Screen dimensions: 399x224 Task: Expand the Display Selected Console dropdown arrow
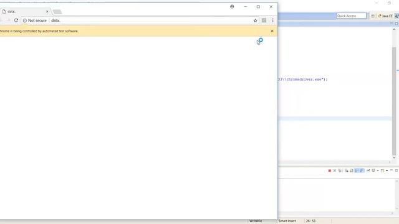[x=378, y=170]
